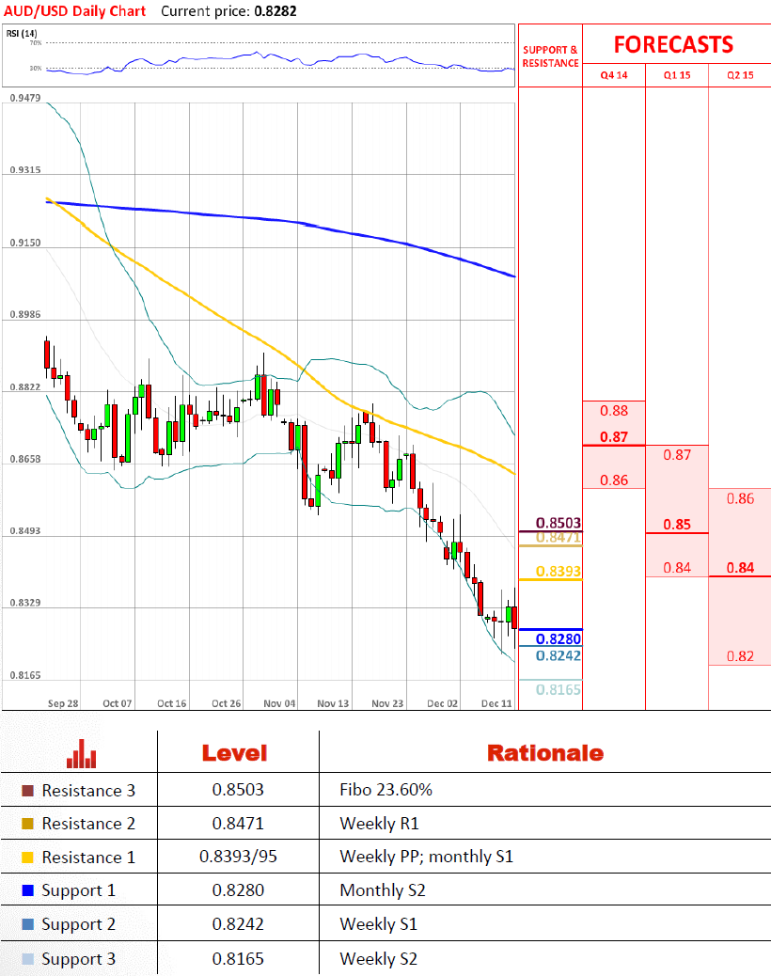Select the Support 1 row label

(x=78, y=890)
